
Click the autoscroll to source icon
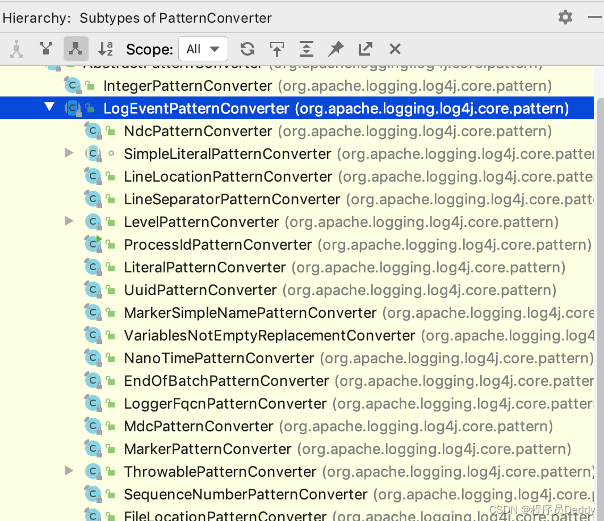coord(276,49)
